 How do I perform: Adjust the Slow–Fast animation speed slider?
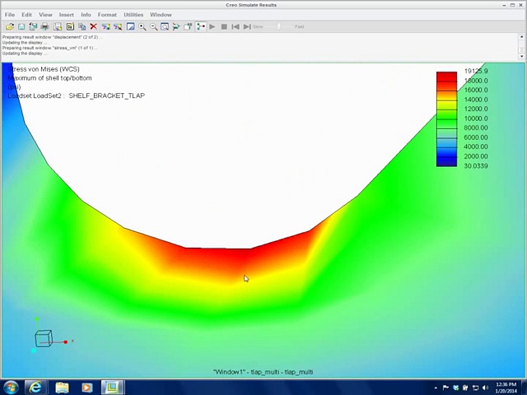tap(277, 26)
